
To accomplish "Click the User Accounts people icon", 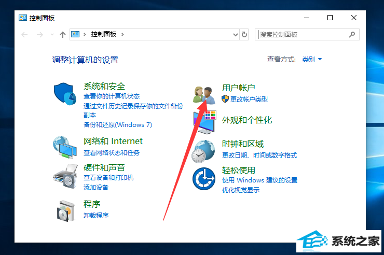I will 204,95.
